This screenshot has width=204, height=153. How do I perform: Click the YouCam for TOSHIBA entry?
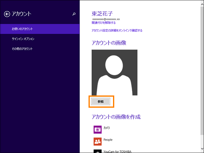[x=113, y=151]
